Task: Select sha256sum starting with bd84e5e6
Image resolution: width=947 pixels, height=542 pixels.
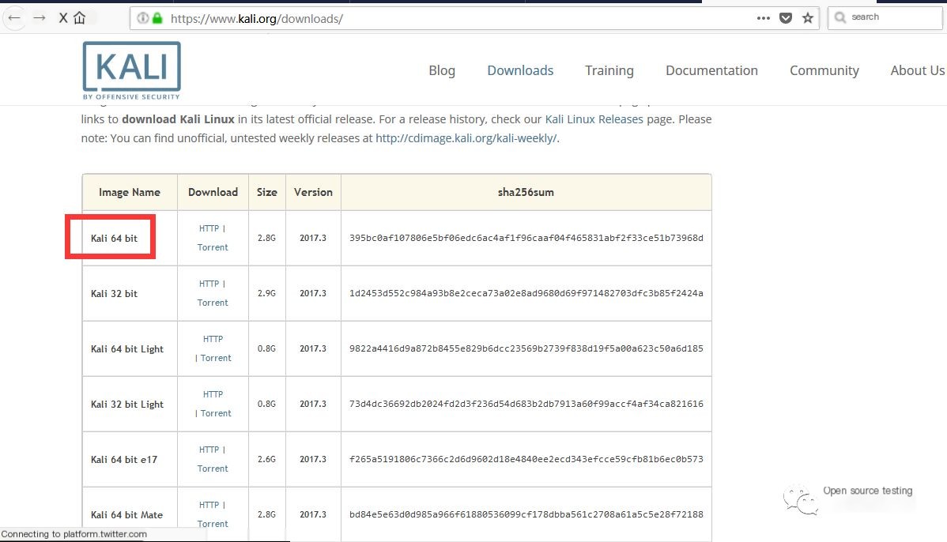Action: pos(526,515)
